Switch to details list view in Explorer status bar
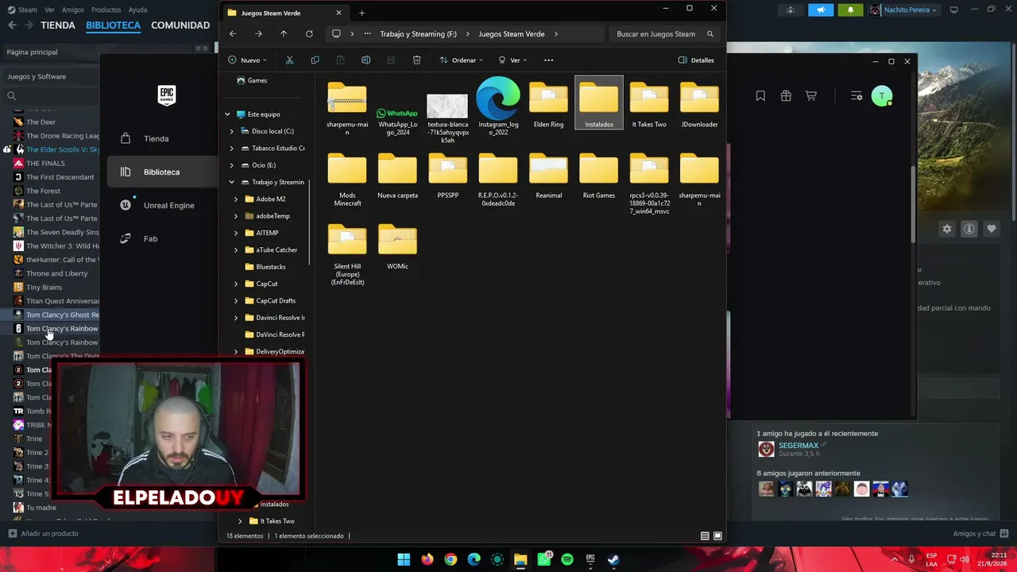The height and width of the screenshot is (572, 1017). 705,536
